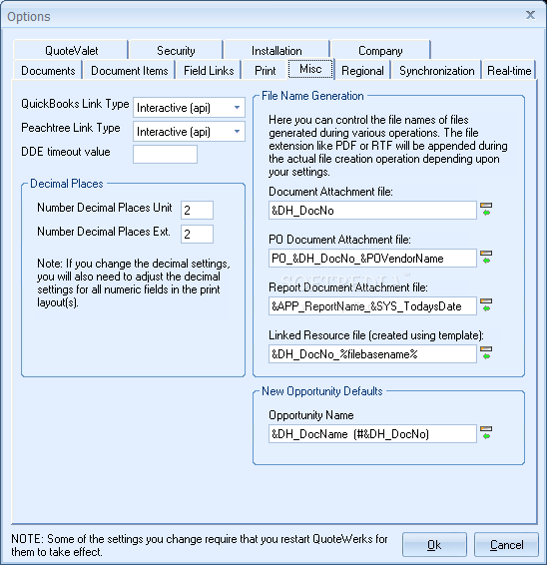Switch to the QuoteValet tab
The image size is (547, 565).
[71, 50]
